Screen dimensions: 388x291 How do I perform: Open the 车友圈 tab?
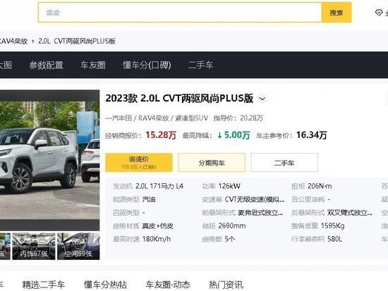tap(93, 65)
